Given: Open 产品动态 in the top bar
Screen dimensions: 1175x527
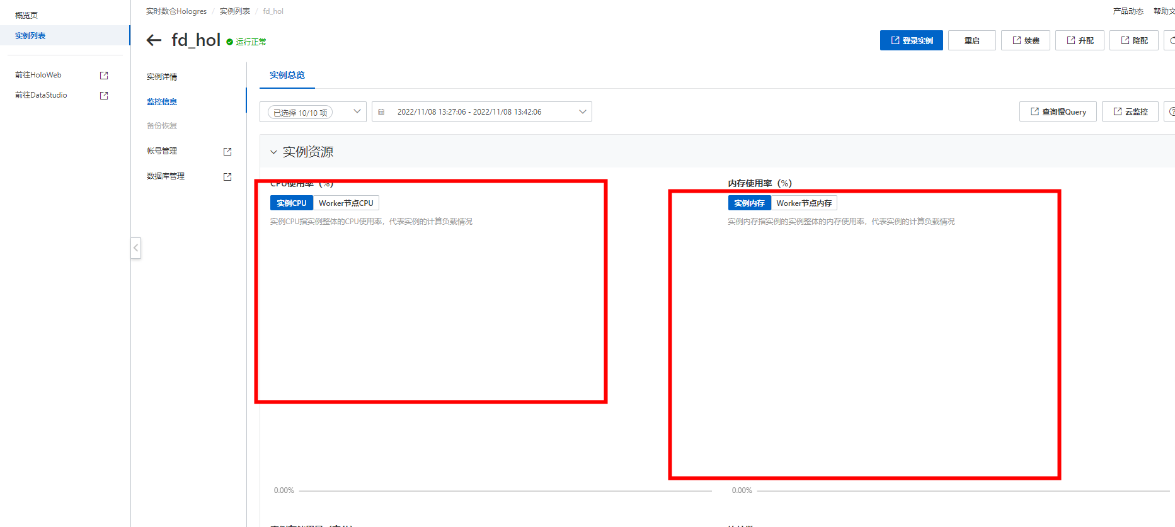Looking at the screenshot, I should coord(1128,11).
